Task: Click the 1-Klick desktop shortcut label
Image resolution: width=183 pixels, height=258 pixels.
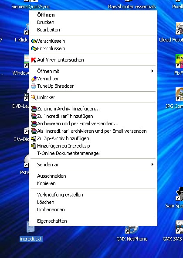Action: (x=21, y=40)
